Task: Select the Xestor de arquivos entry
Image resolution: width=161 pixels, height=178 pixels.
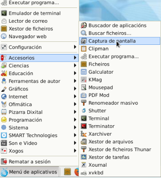Action: [119, 142]
